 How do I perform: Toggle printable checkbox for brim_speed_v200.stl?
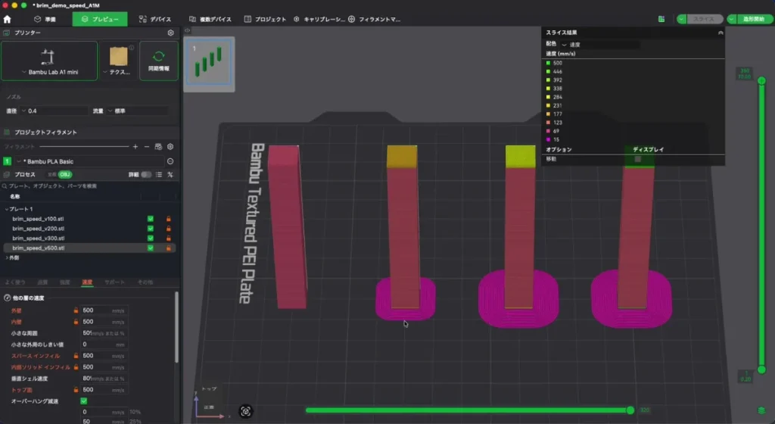151,229
